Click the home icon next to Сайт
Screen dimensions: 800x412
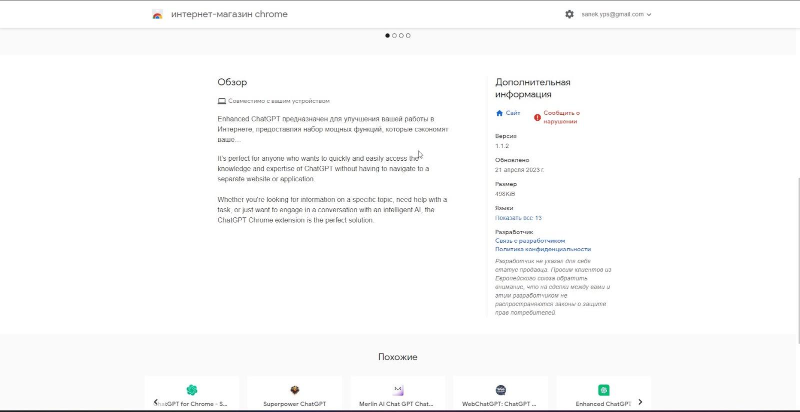tap(499, 113)
